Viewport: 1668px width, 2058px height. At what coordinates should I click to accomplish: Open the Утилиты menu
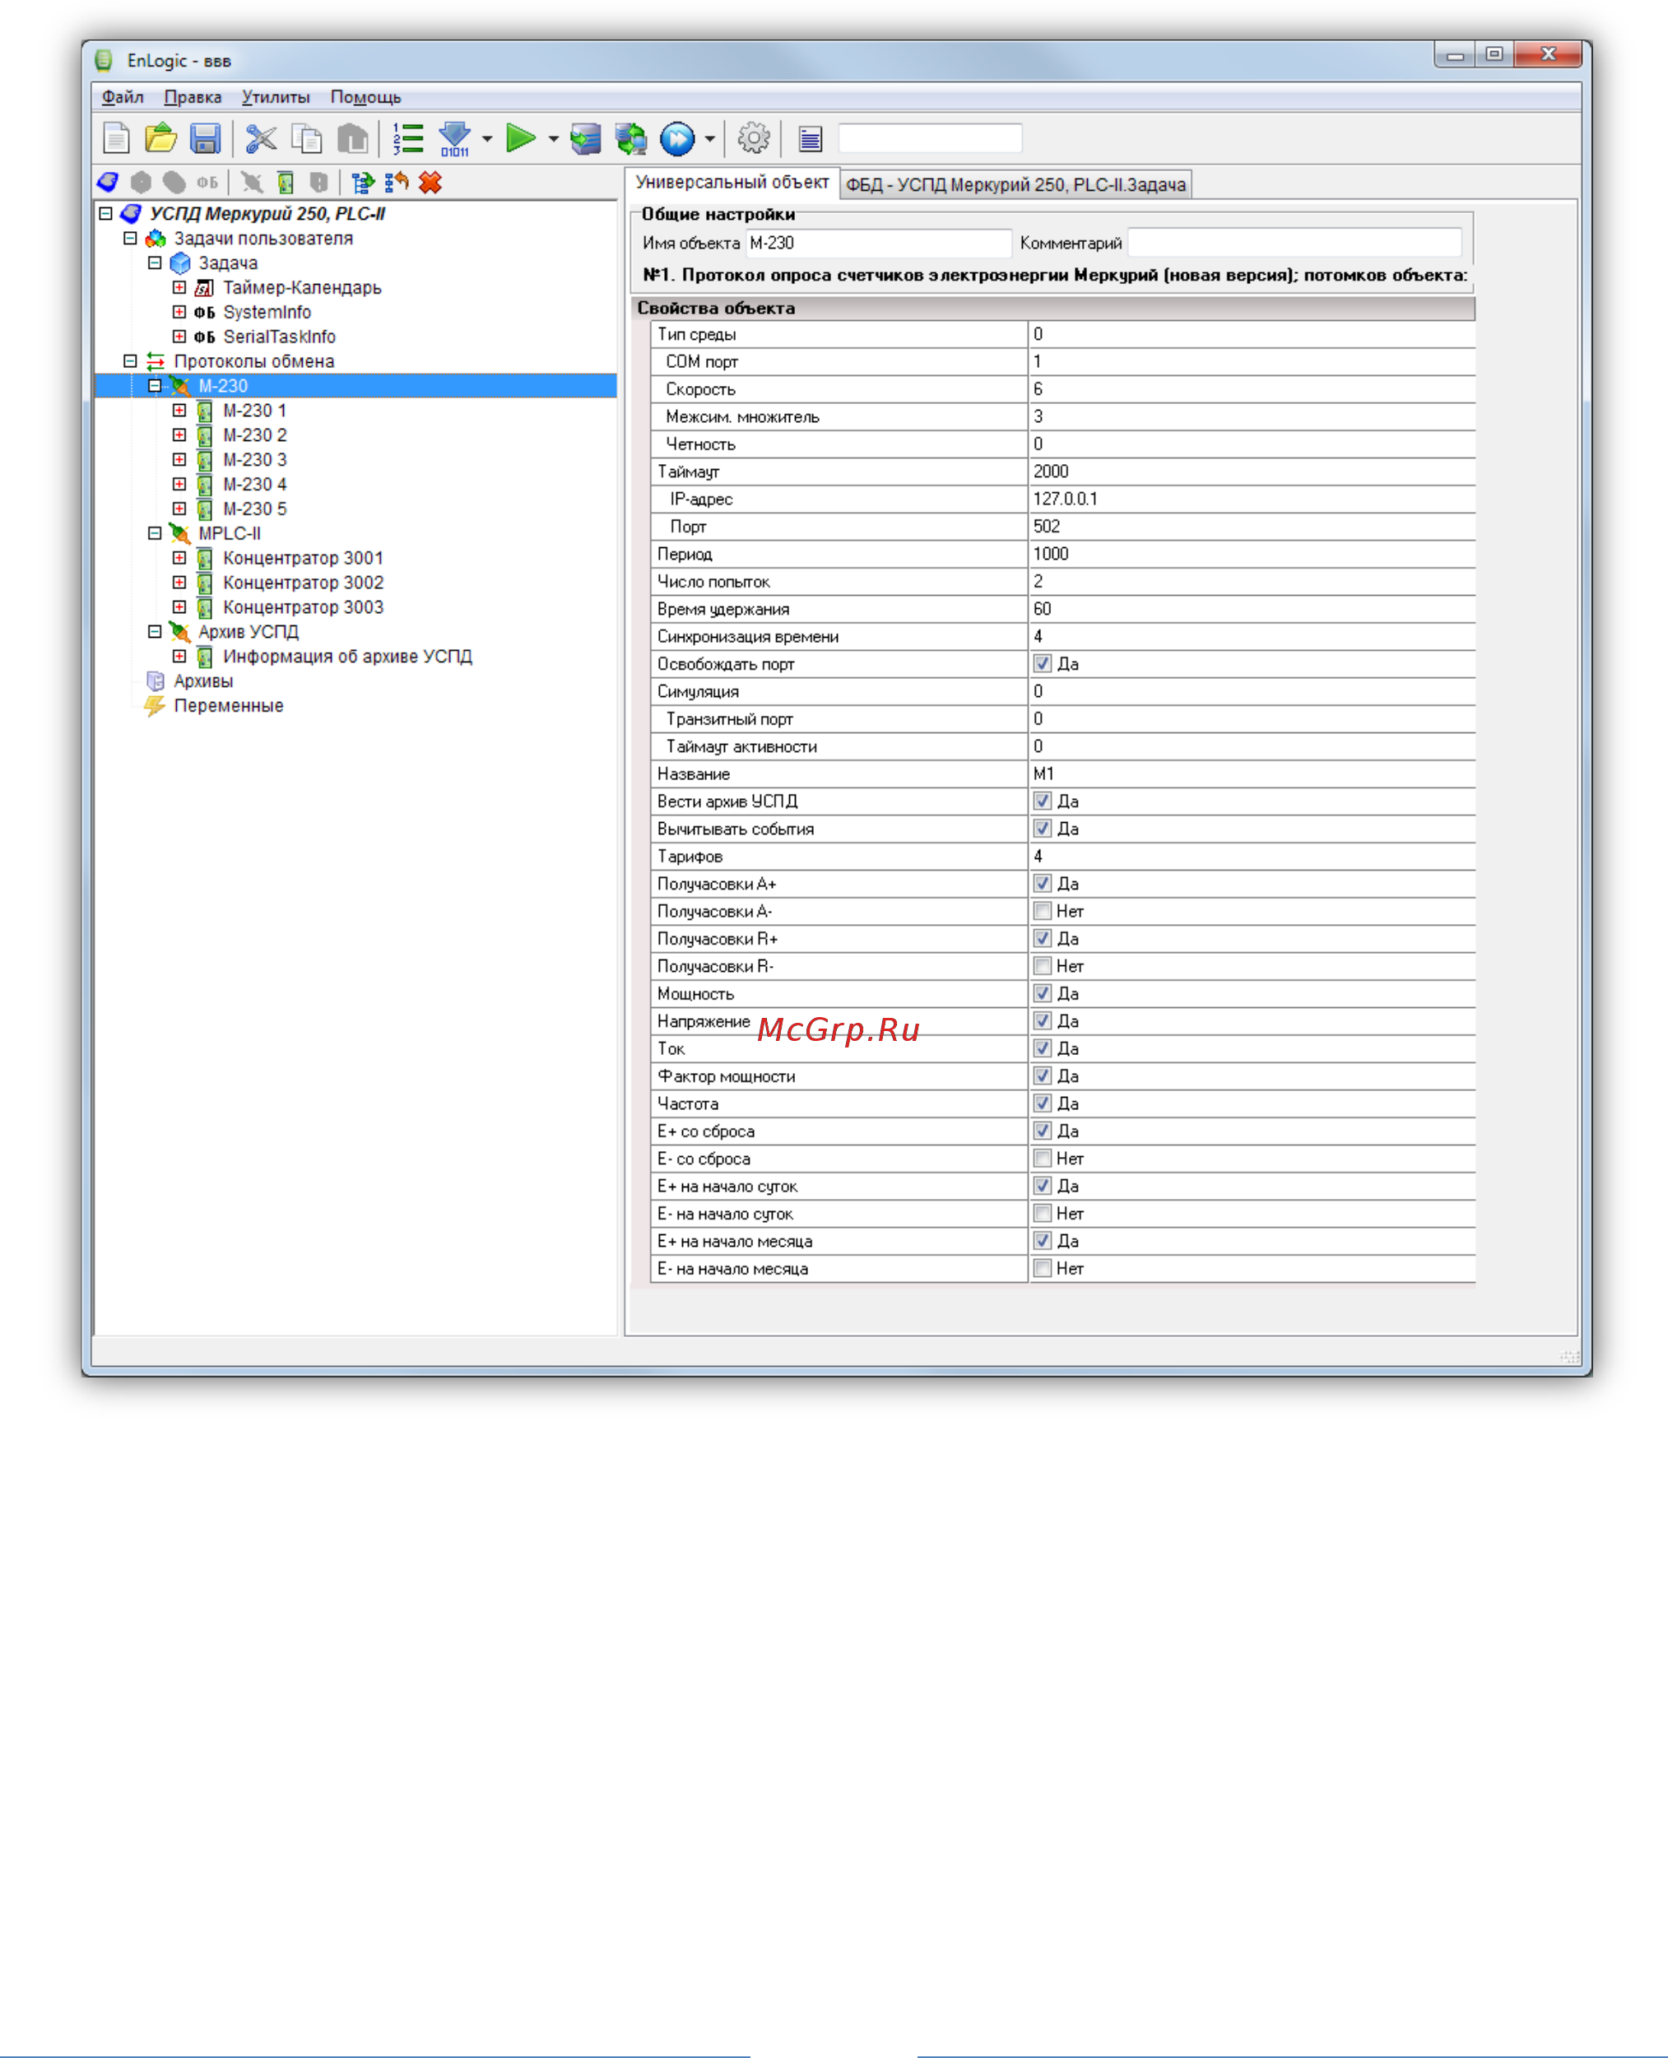(276, 97)
